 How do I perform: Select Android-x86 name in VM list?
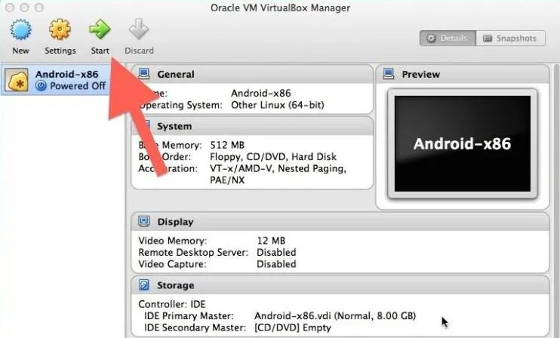tap(66, 74)
